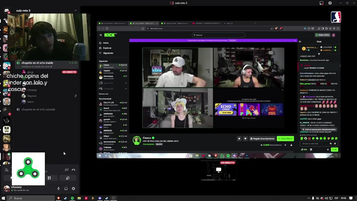Image resolution: width=357 pixels, height=201 pixels.
Task: Open Windows Start menu
Action: [3, 198]
